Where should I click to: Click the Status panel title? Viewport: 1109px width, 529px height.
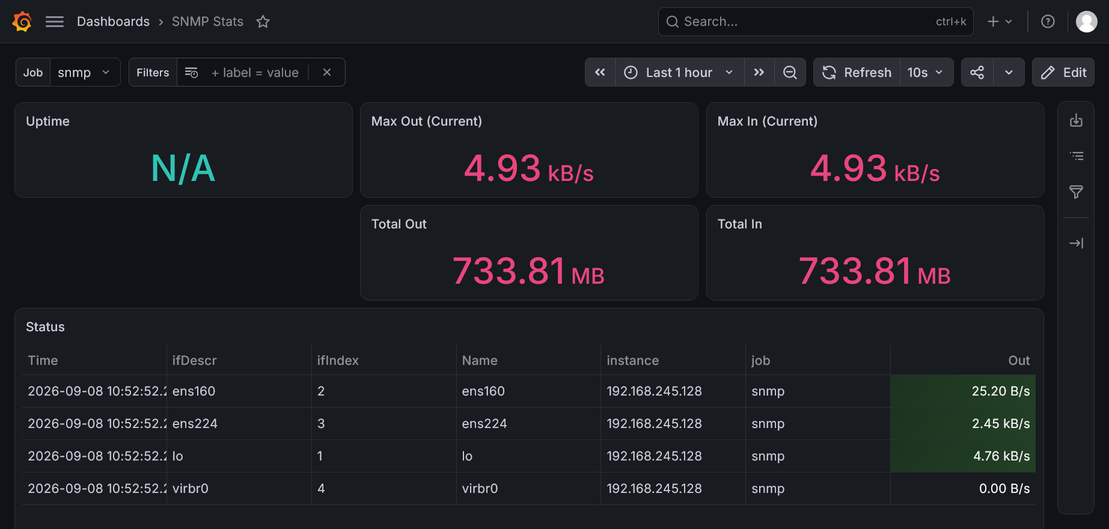(45, 326)
